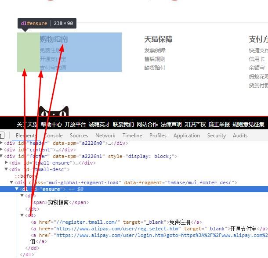Image resolution: width=268 pixels, height=258 pixels.
Task: Click the 购物指南 heading in highlighted block
Action: click(54, 39)
